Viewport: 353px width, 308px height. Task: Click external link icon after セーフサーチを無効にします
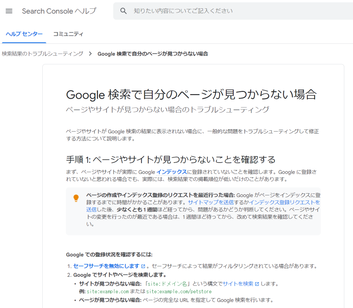143,266
